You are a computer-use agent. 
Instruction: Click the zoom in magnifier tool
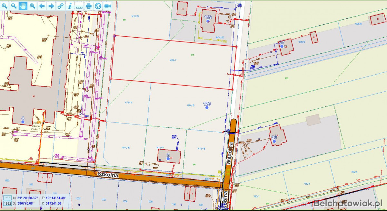(x=5, y=6)
